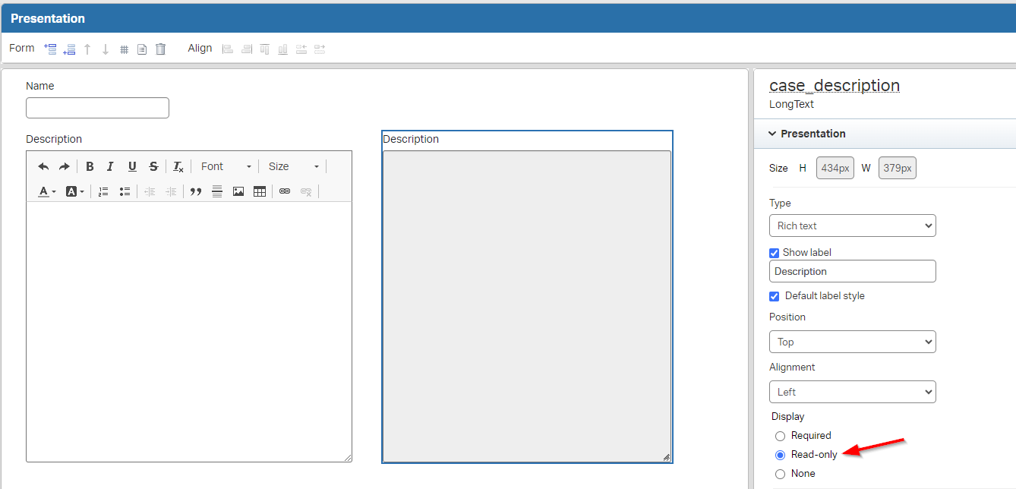Screen dimensions: 1016x489
Task: Click into the Name input field
Action: point(97,108)
